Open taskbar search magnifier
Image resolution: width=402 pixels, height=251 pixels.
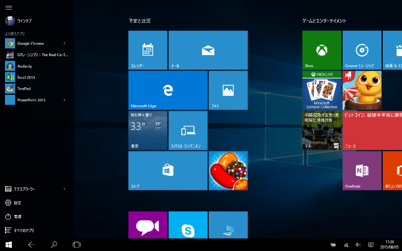pyautogui.click(x=54, y=245)
